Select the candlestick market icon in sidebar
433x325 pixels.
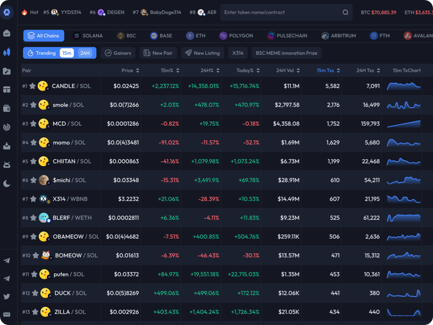[x=6, y=52]
